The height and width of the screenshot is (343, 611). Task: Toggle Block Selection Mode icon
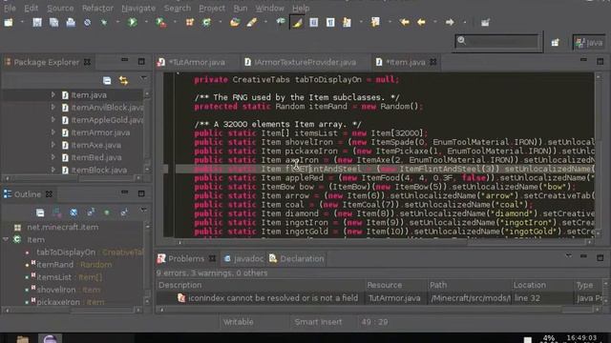(x=314, y=22)
